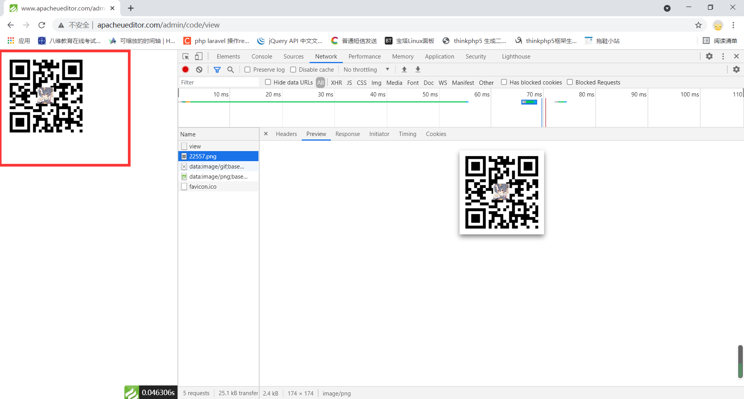Screen dimensions: 744x399
Task: Check Hide data URLs
Action: [268, 82]
